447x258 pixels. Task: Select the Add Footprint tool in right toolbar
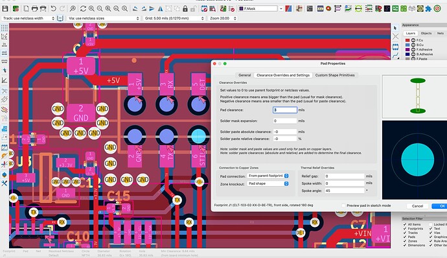pos(395,46)
